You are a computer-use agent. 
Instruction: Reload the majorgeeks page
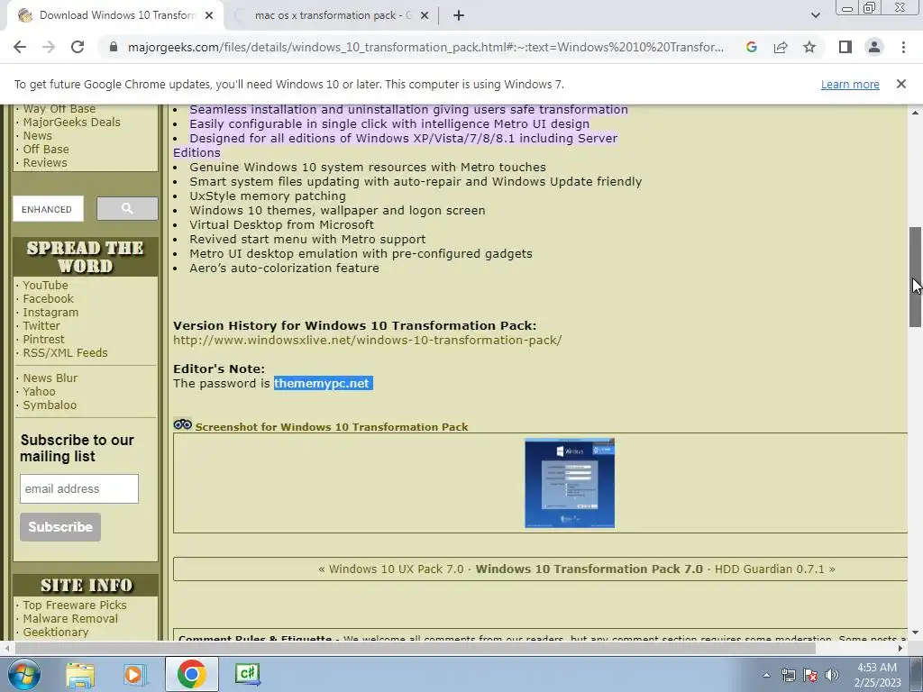pos(78,47)
